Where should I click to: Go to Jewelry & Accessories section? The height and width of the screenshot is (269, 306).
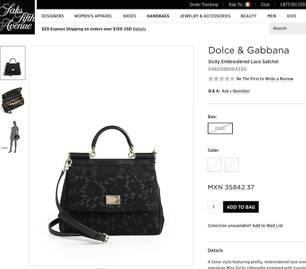(205, 16)
